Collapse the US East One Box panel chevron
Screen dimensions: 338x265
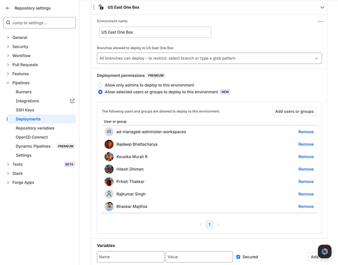(x=322, y=7)
